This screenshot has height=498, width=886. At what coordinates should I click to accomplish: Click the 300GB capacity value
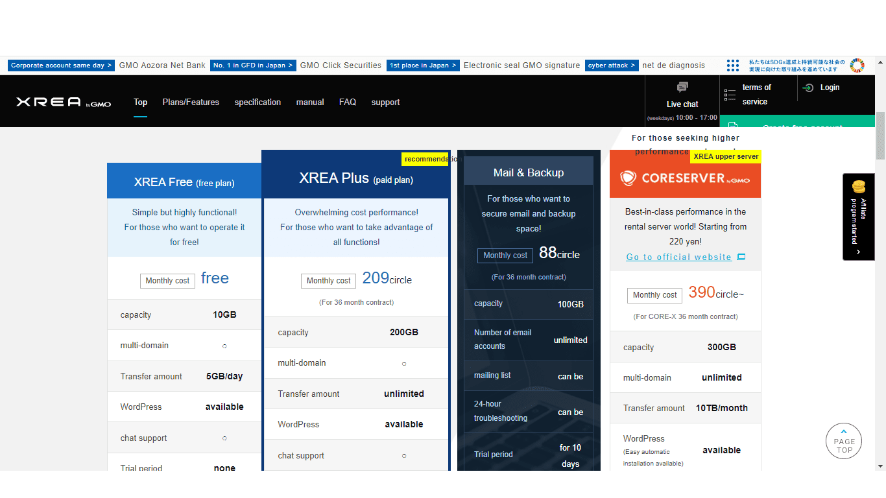coord(722,347)
